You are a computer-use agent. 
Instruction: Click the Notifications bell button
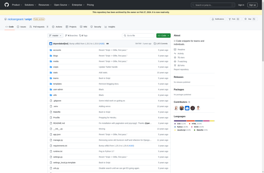point(218,19)
